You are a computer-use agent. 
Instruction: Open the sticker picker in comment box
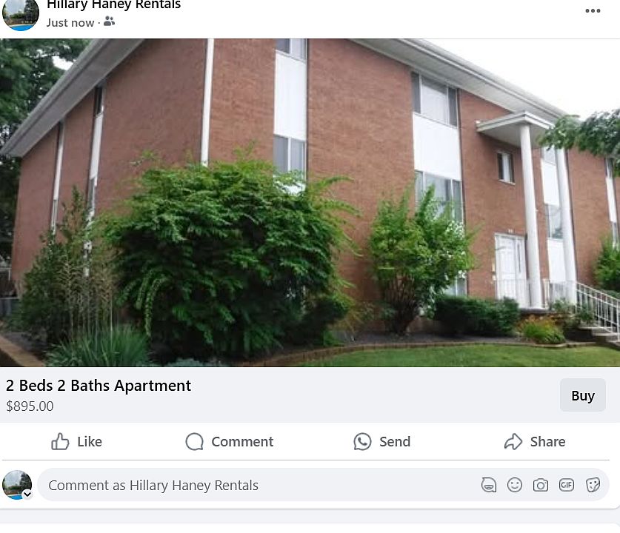(x=593, y=485)
